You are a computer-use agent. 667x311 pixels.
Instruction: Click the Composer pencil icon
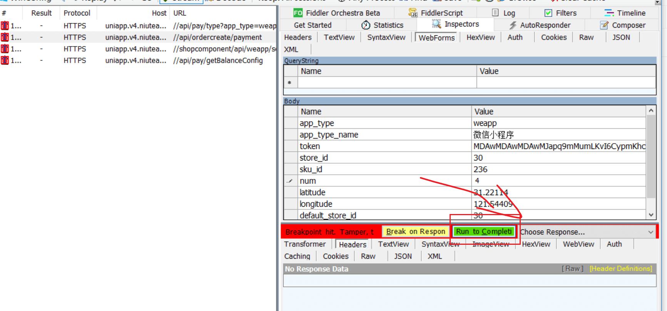click(x=604, y=25)
